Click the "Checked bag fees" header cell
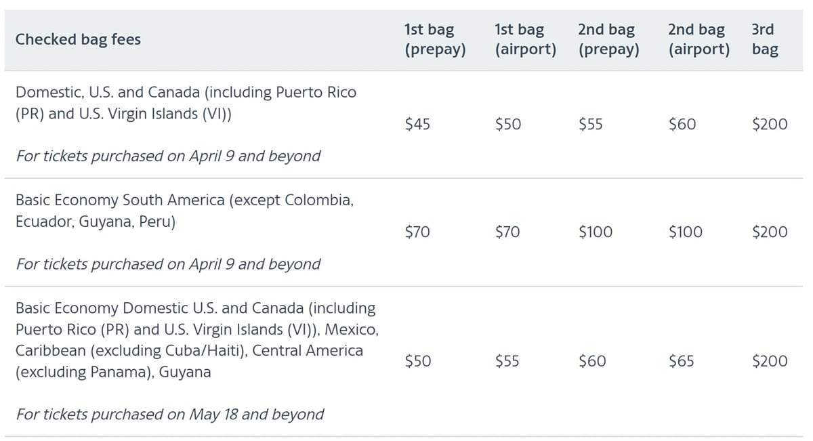The width and height of the screenshot is (813, 441). 78,39
